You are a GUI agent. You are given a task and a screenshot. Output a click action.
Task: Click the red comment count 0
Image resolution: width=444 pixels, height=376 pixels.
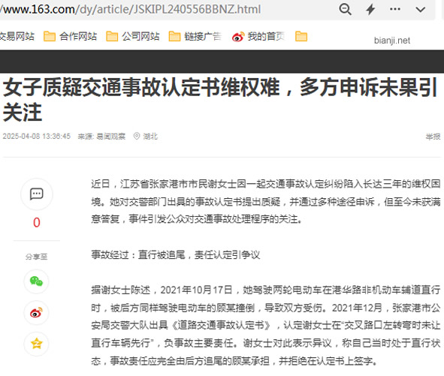37,223
